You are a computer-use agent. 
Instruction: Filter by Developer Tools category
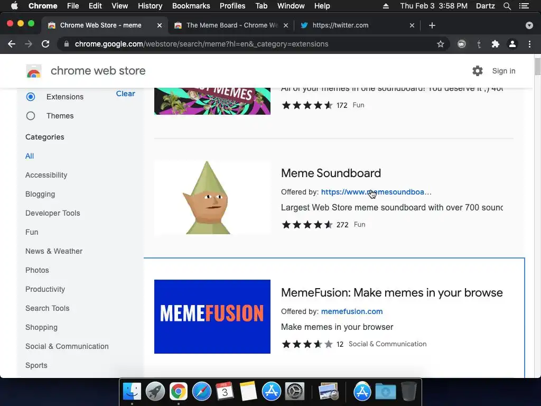click(52, 213)
